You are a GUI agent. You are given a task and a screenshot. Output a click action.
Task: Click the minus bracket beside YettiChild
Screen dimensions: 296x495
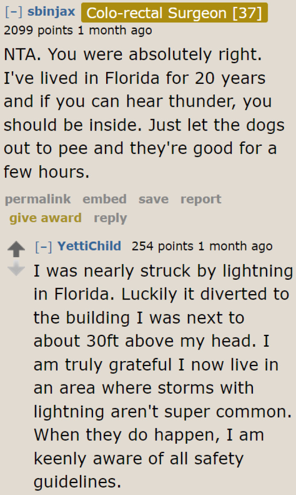44,246
